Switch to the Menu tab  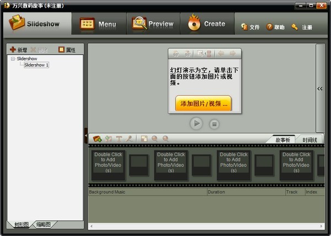click(98, 24)
